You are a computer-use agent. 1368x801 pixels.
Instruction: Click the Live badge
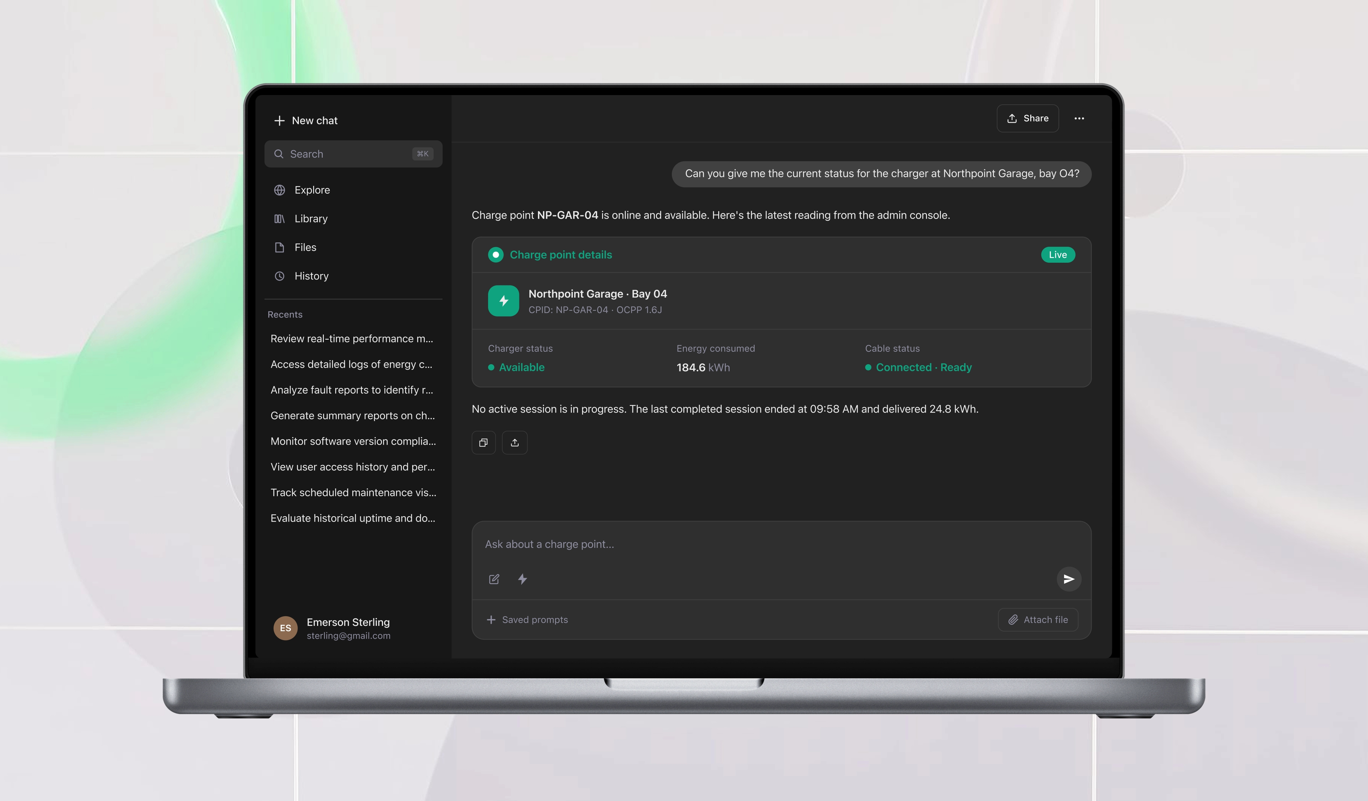coord(1057,255)
